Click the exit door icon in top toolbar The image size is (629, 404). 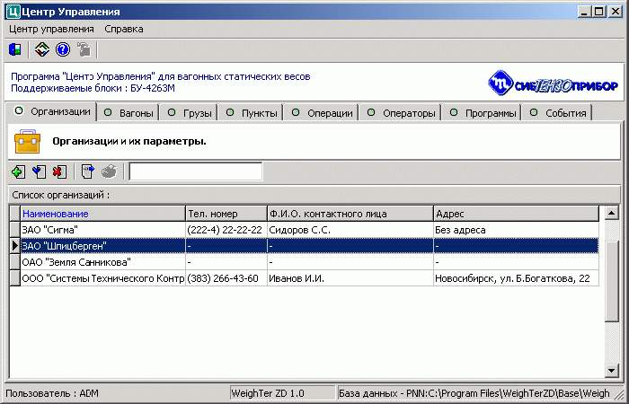tap(15, 49)
